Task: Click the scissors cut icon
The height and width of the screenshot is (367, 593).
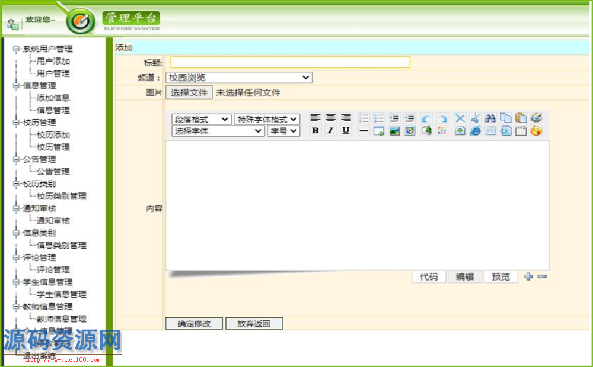Action: (475, 118)
